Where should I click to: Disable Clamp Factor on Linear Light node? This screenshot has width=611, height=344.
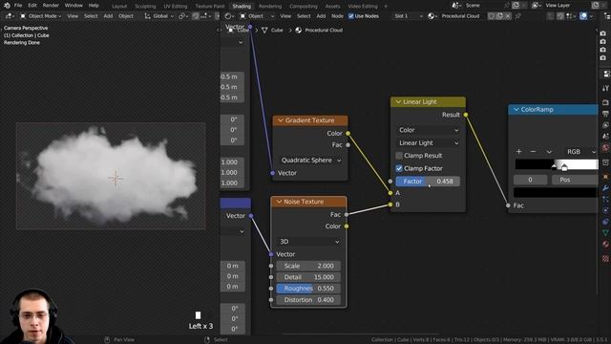click(x=399, y=168)
